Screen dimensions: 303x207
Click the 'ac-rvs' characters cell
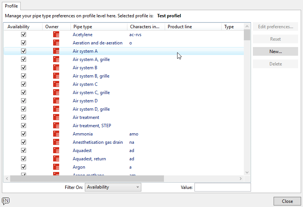tap(135, 35)
